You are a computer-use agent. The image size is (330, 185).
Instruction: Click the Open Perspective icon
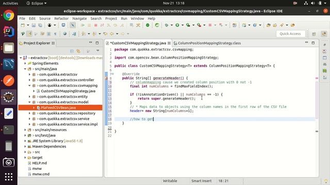pos(314,34)
